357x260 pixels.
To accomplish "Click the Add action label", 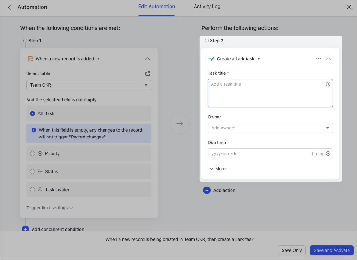I will [224, 190].
